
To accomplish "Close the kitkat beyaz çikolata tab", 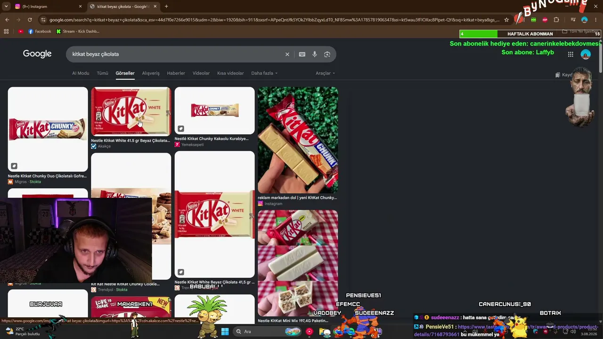I will (155, 7).
